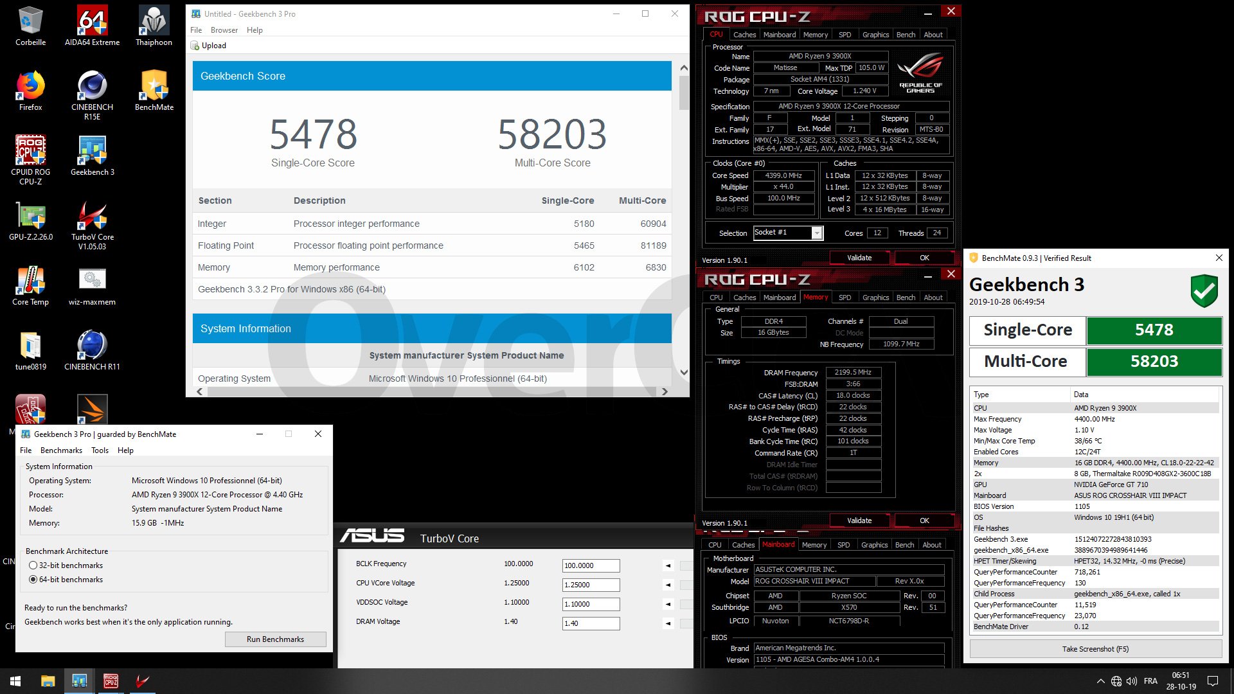Show hidden tray icons chevron
This screenshot has width=1234, height=694.
[x=1100, y=681]
